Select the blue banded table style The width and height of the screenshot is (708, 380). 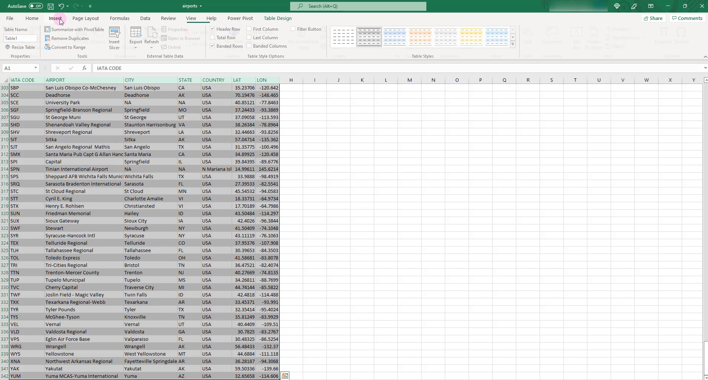pos(395,37)
